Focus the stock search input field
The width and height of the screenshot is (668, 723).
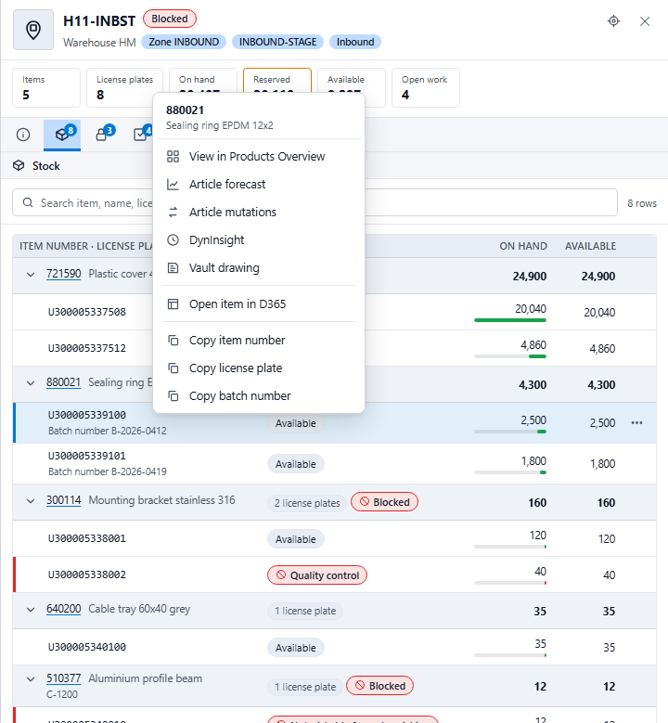315,202
